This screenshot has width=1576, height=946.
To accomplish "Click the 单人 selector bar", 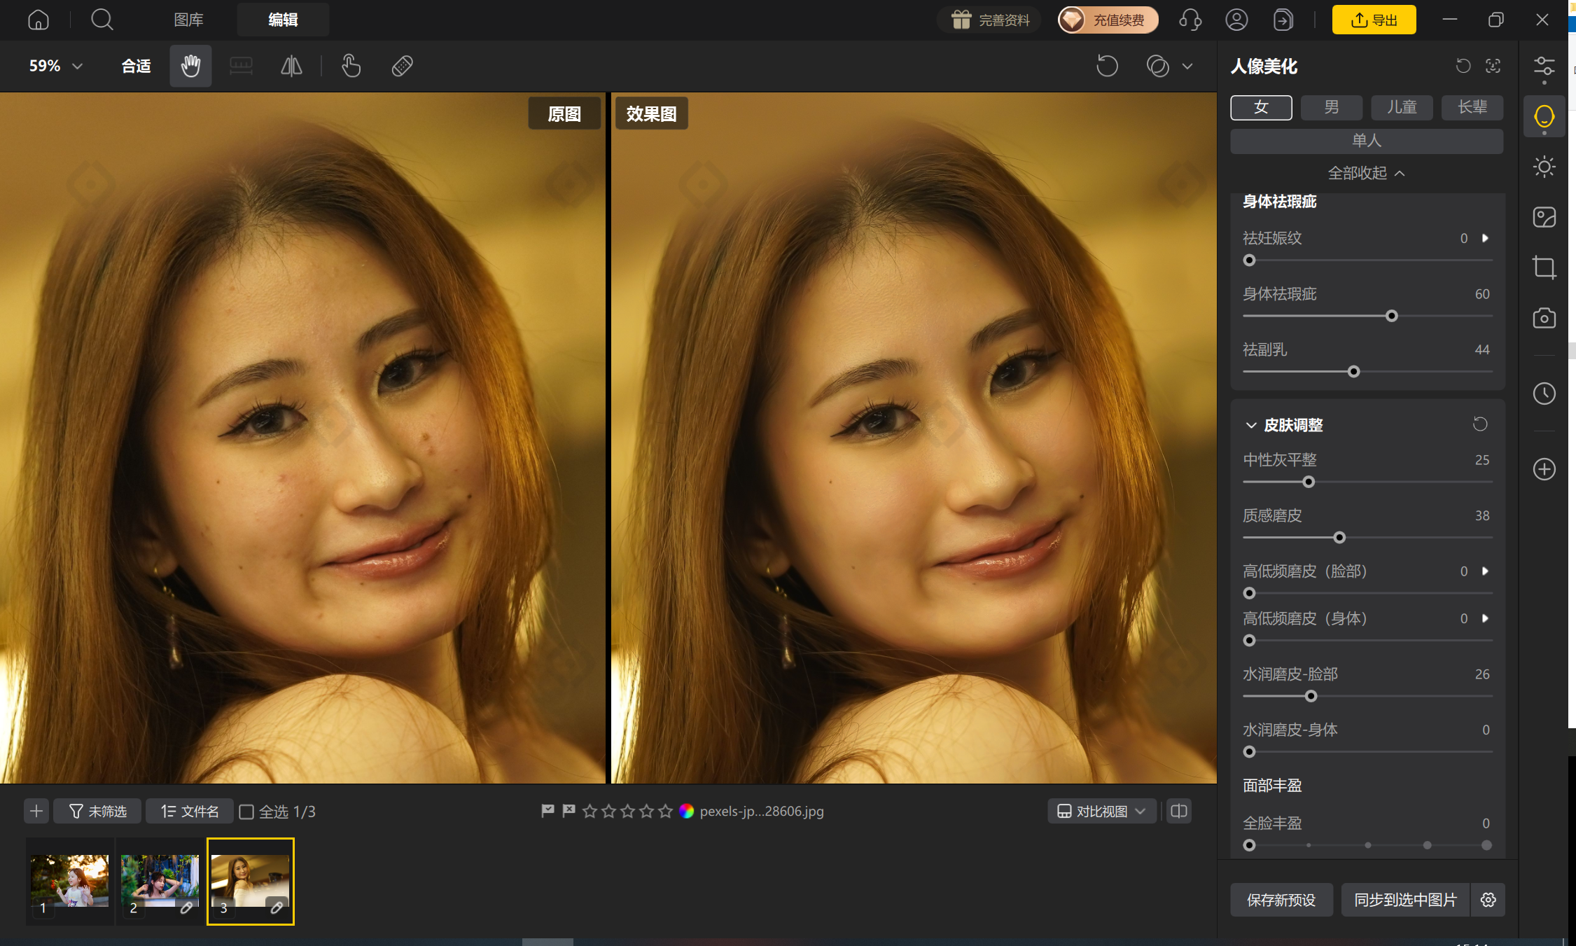I will coord(1367,141).
